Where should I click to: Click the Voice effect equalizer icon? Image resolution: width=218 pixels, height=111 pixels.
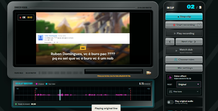click(170, 77)
